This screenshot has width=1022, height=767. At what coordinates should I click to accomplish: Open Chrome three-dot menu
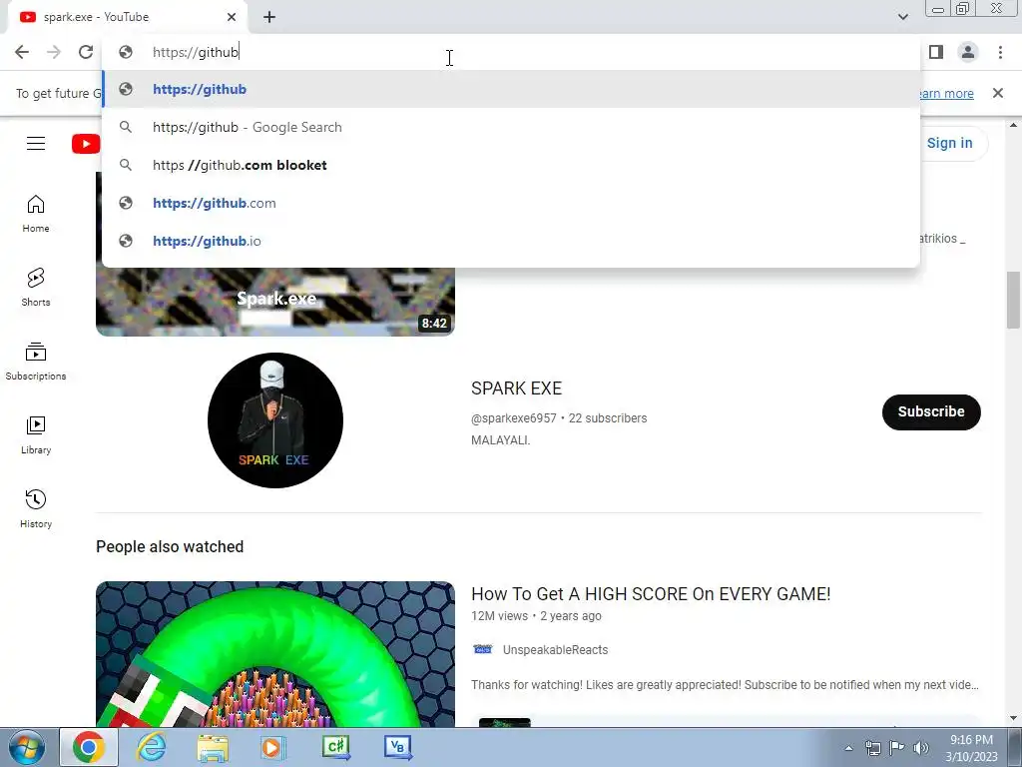(1000, 52)
